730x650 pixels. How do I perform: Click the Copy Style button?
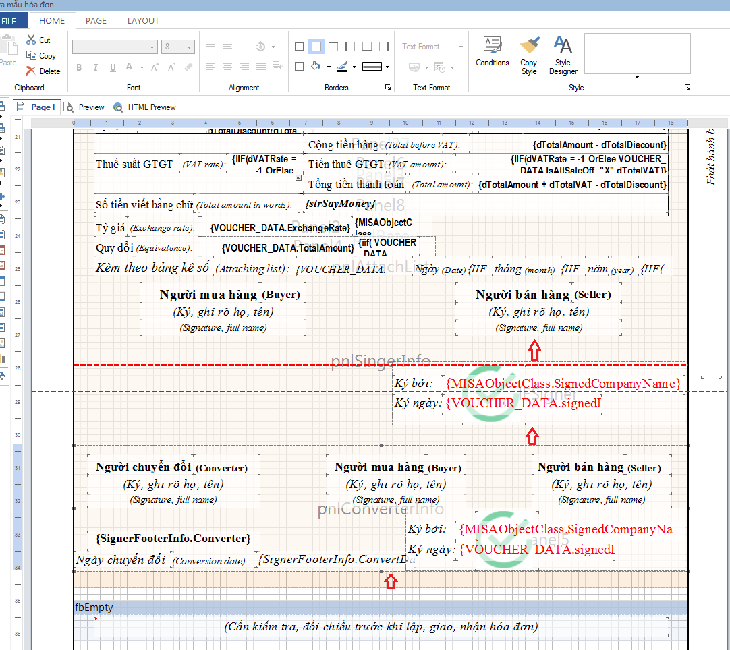[x=529, y=55]
